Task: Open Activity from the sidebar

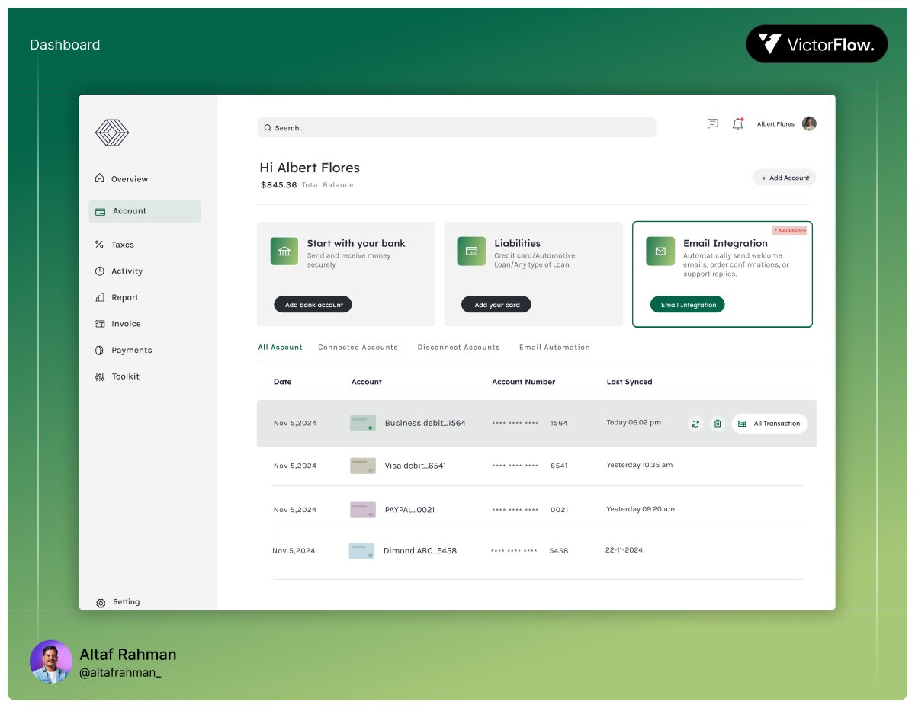Action: [x=127, y=271]
